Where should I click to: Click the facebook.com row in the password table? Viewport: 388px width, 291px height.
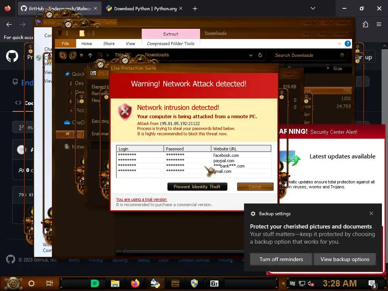194,155
